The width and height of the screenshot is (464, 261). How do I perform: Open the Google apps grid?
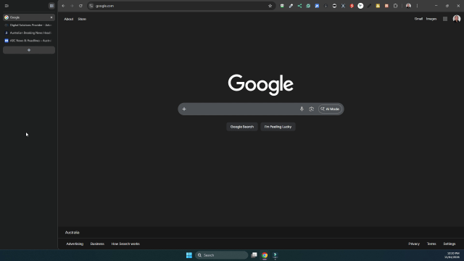[445, 19]
